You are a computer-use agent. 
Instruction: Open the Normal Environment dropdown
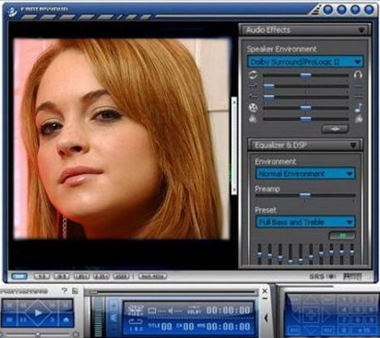click(305, 173)
